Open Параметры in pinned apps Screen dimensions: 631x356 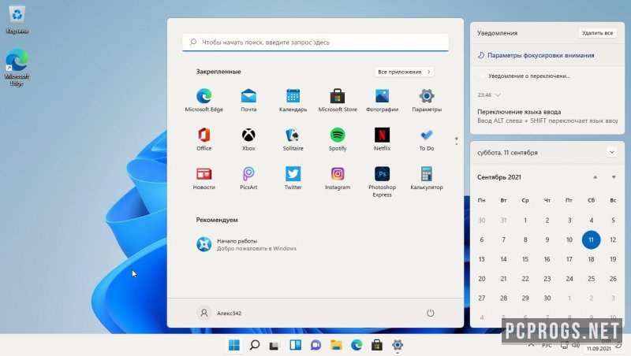[x=427, y=100]
